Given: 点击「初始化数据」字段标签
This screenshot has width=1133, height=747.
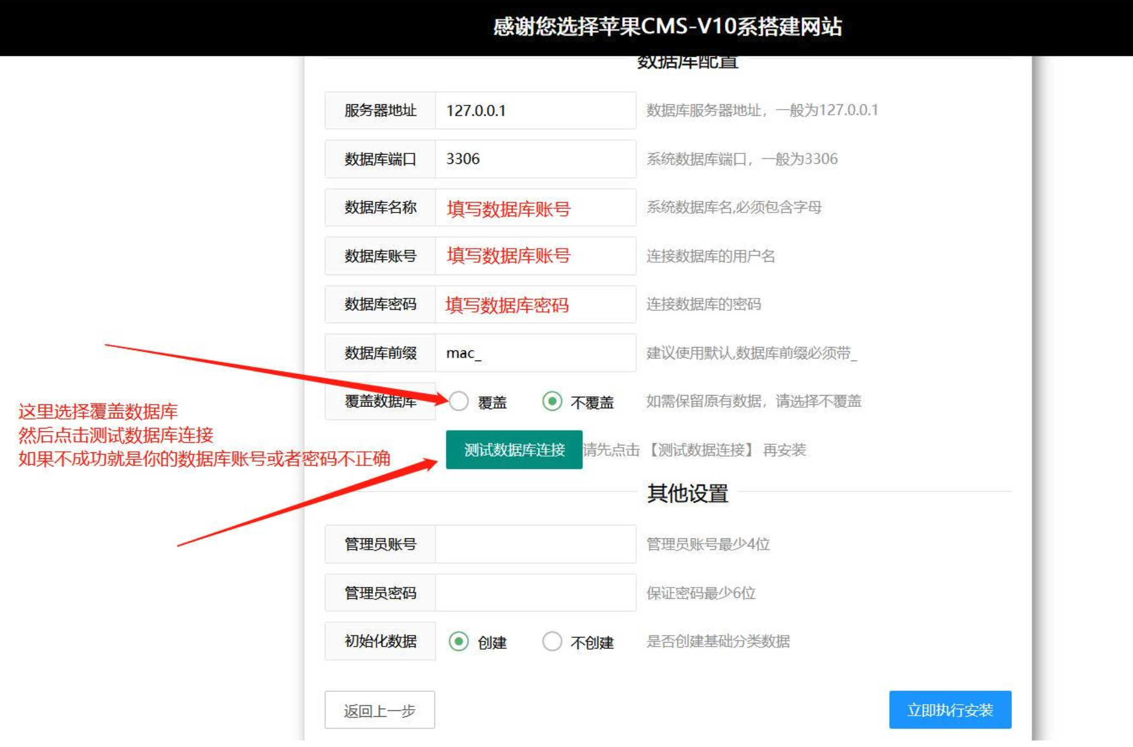Looking at the screenshot, I should (380, 642).
